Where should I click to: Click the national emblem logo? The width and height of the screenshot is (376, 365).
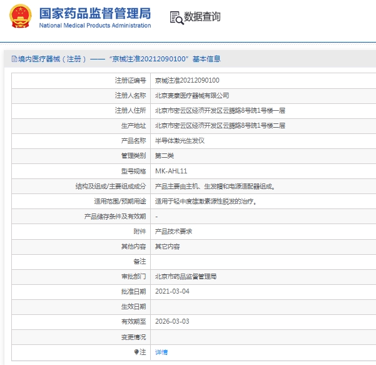point(21,16)
